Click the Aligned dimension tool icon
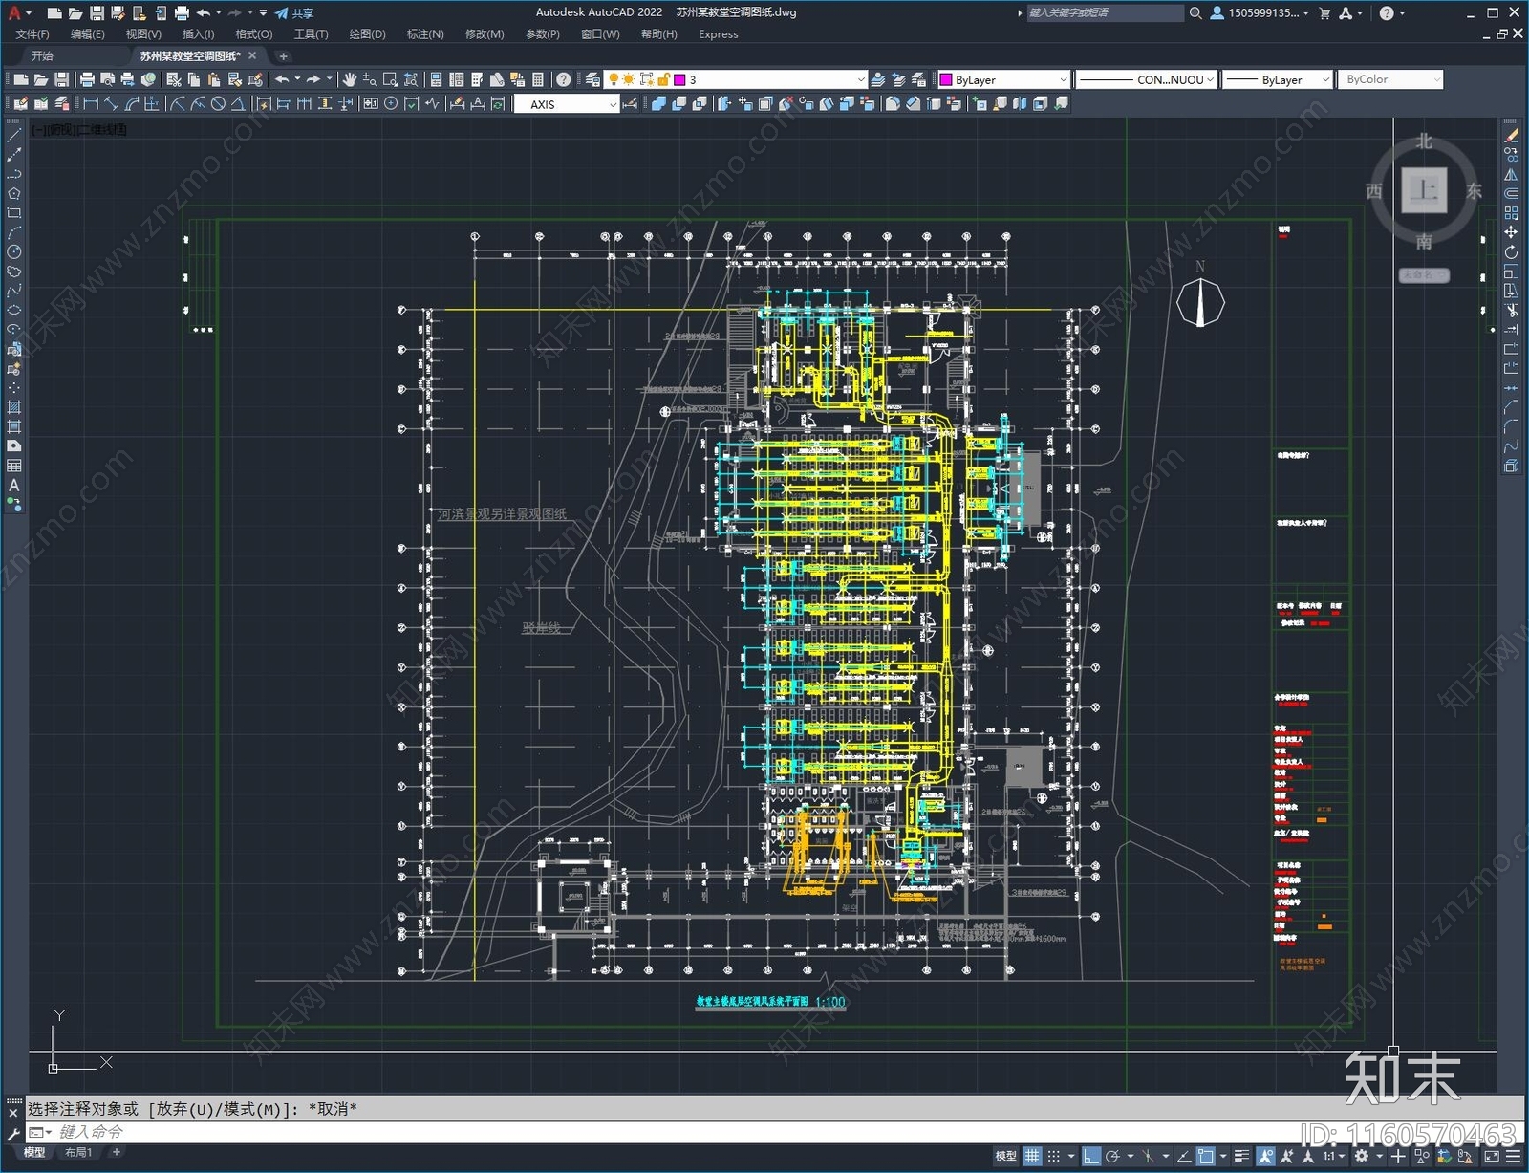The image size is (1529, 1173). tap(111, 104)
